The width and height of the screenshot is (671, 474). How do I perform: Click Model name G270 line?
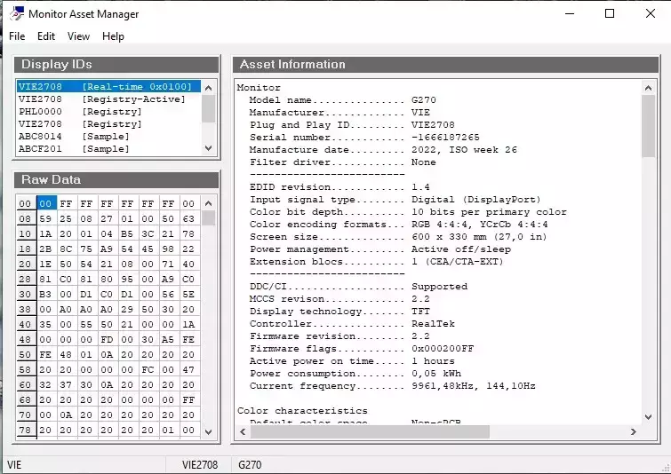343,100
